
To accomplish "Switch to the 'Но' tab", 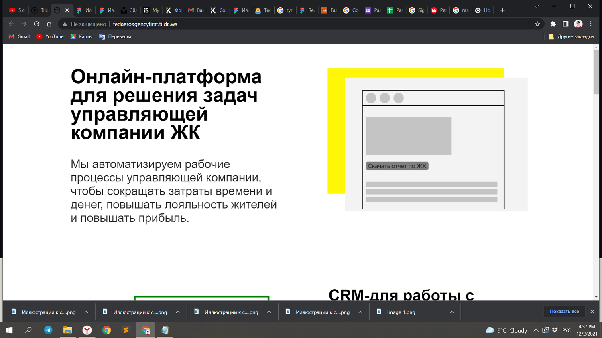I will coord(483,10).
